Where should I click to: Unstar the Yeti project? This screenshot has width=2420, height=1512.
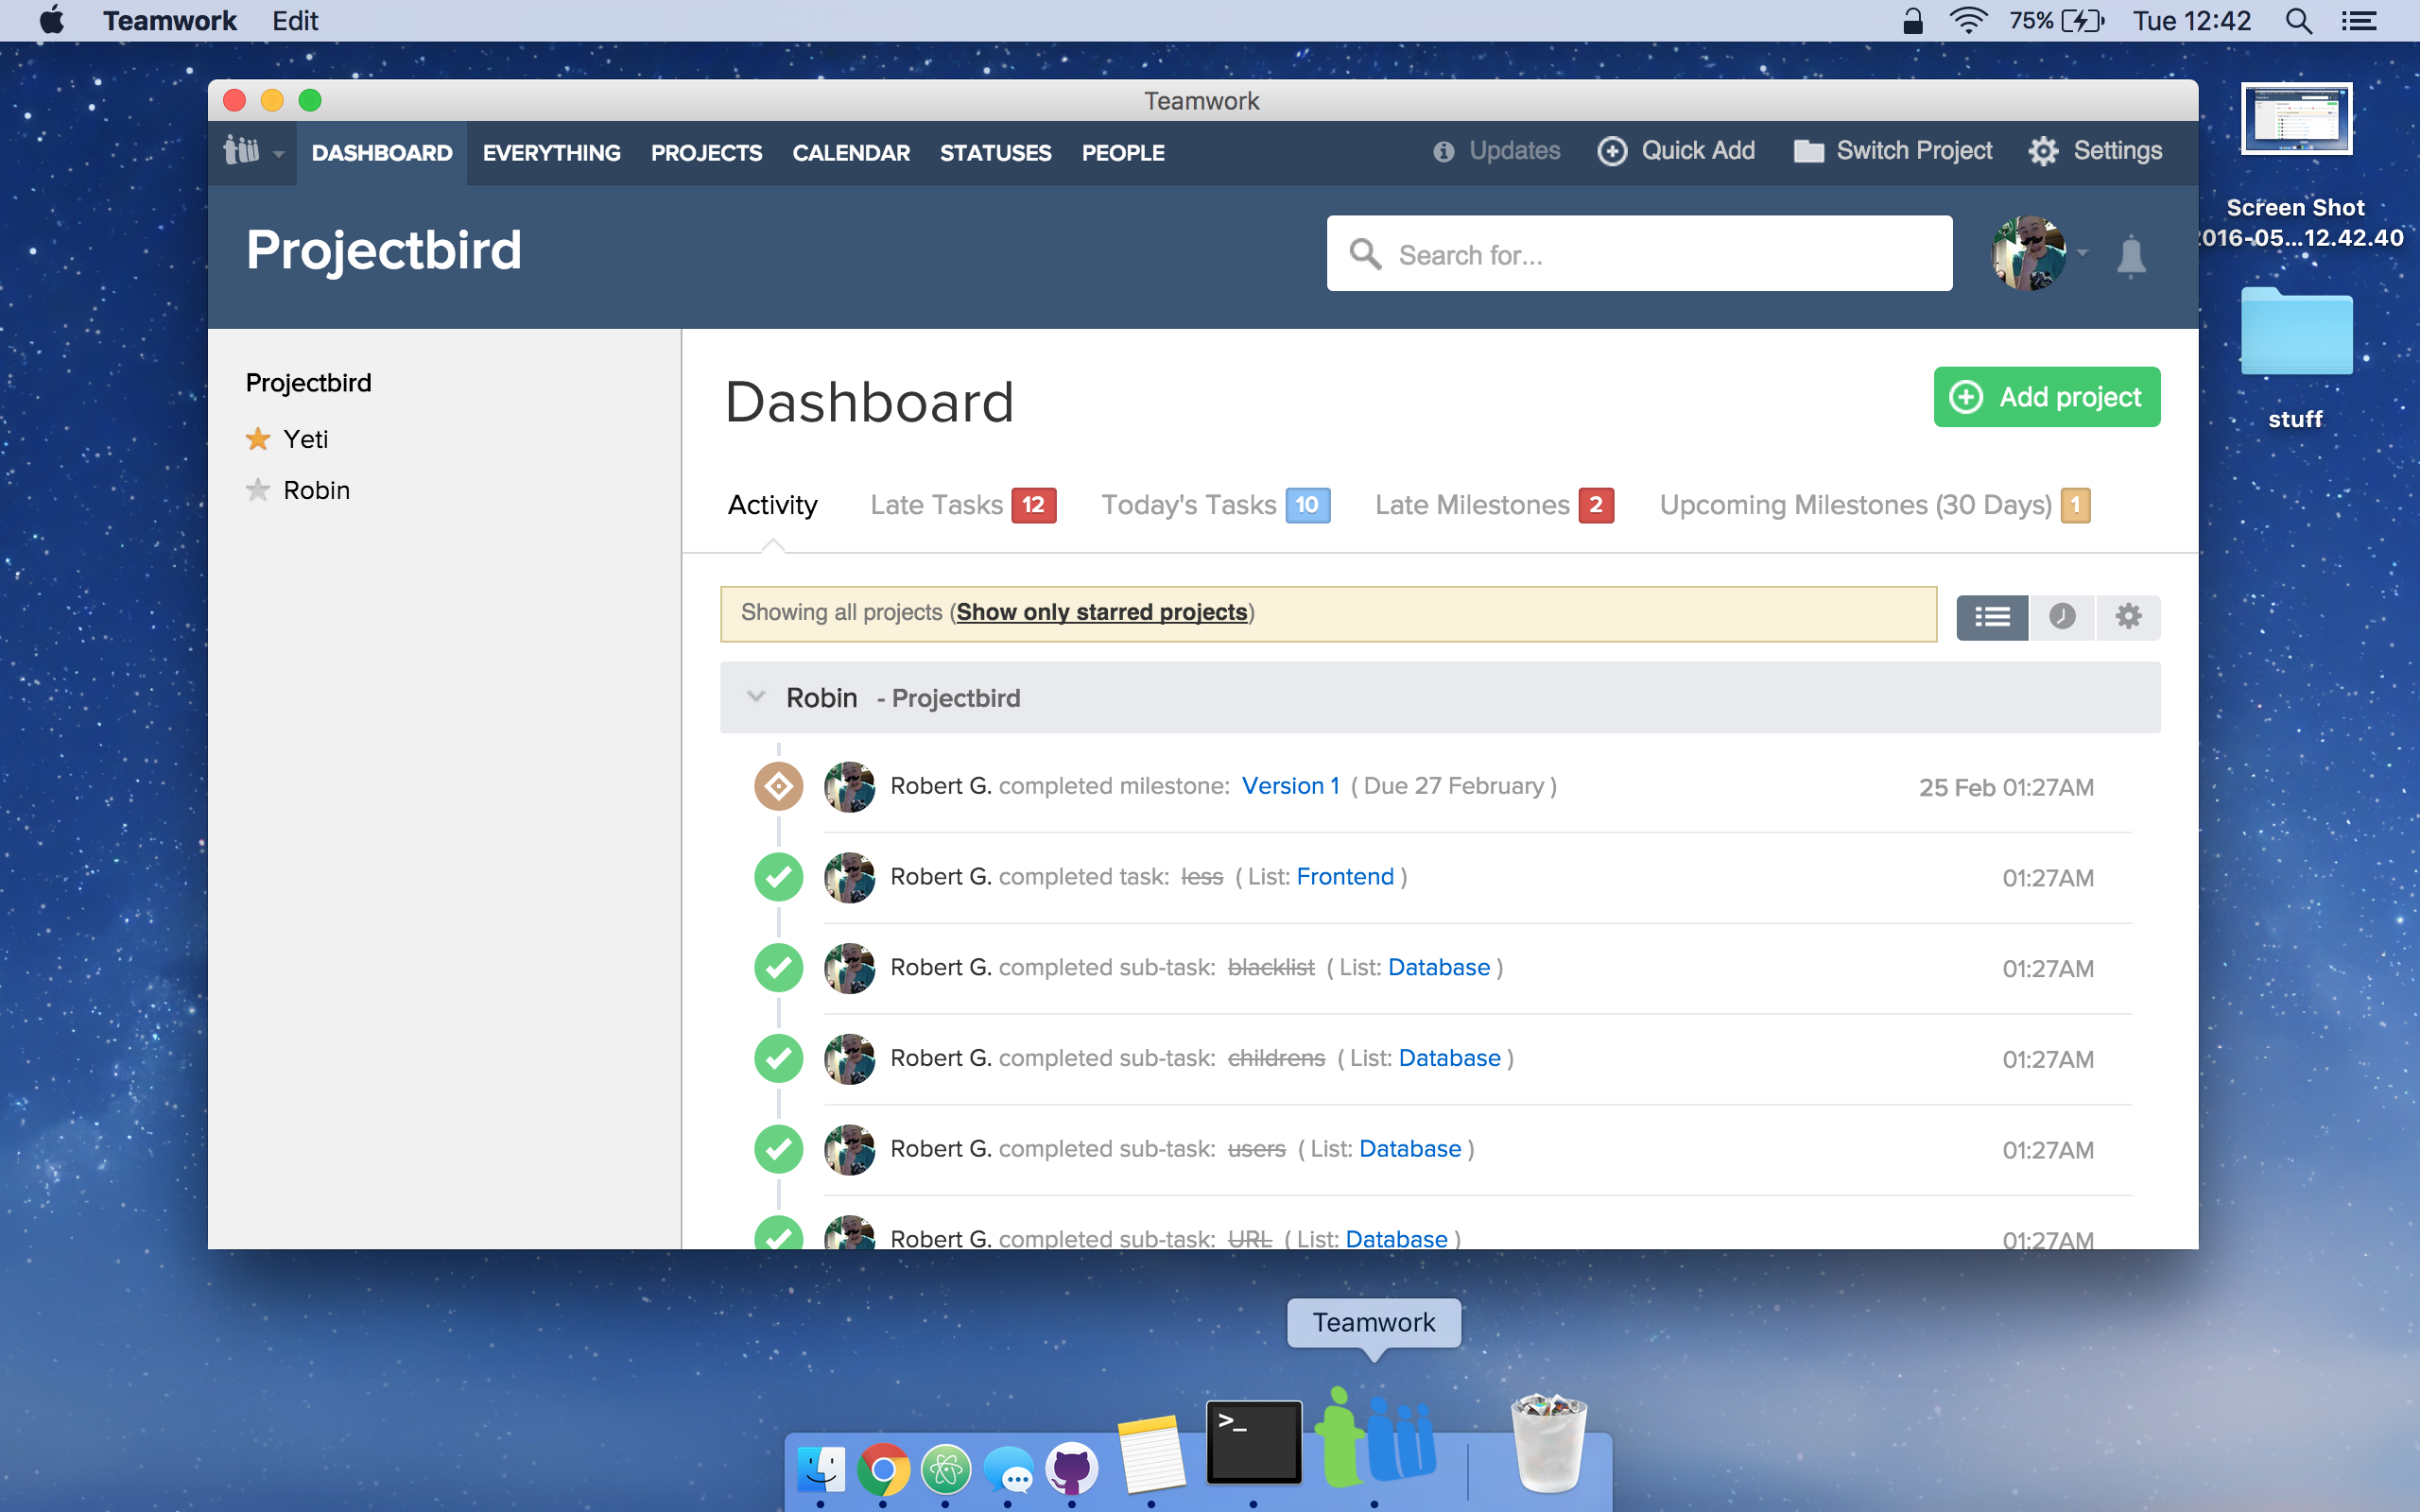(x=258, y=439)
